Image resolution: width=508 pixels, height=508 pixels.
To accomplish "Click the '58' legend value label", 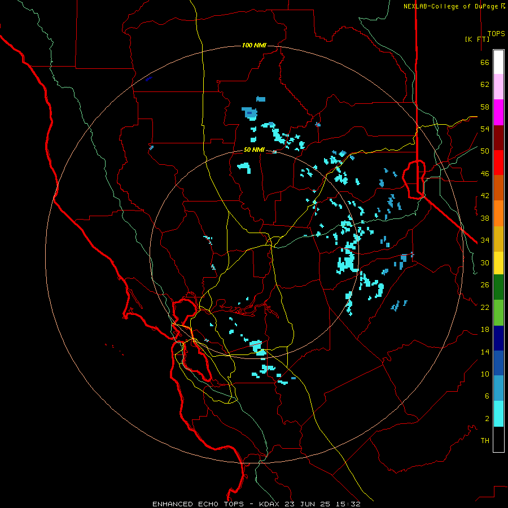I will tap(485, 107).
